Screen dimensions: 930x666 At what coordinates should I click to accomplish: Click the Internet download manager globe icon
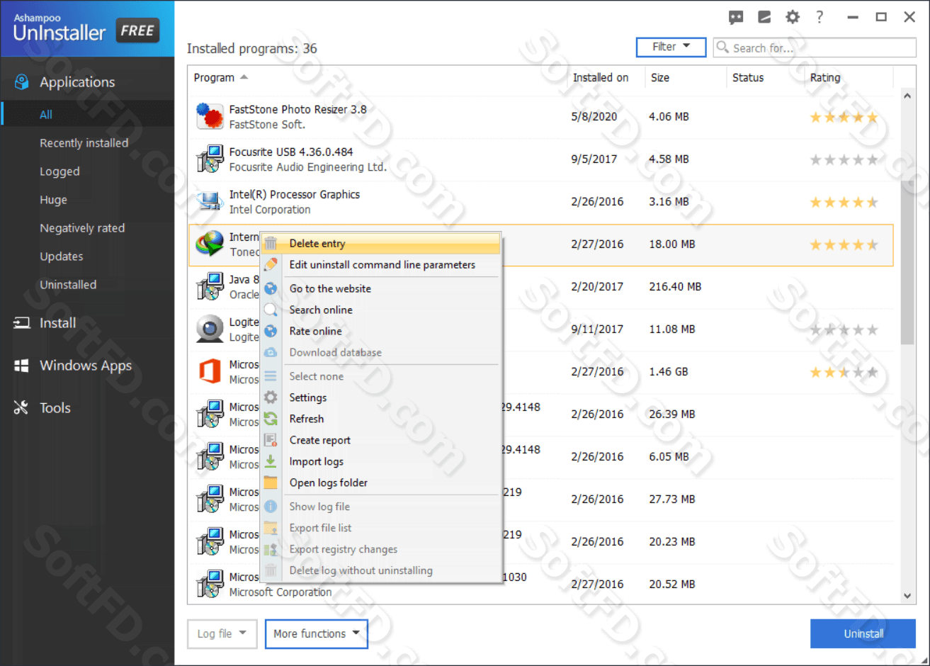tap(210, 244)
